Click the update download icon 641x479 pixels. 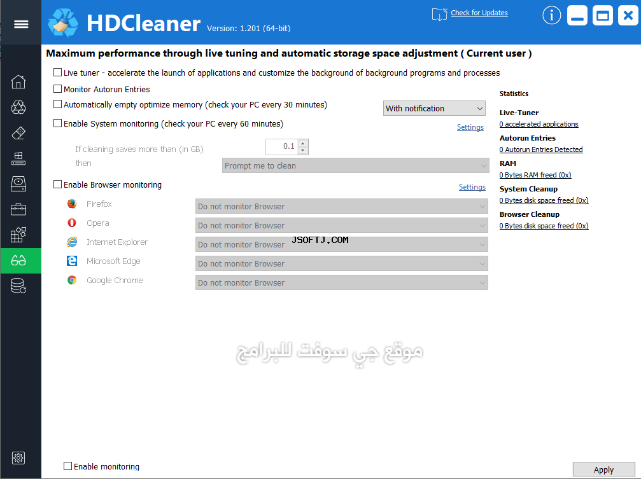point(439,14)
